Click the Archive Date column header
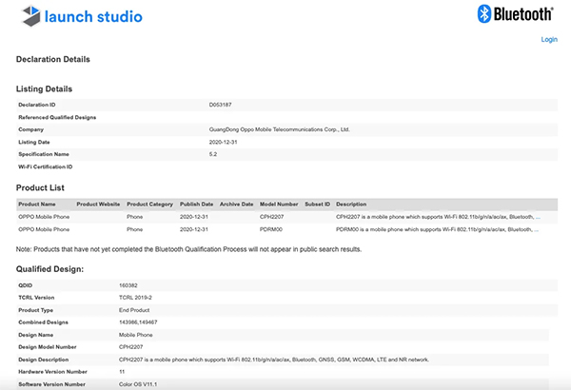The width and height of the screenshot is (571, 390). tap(237, 204)
